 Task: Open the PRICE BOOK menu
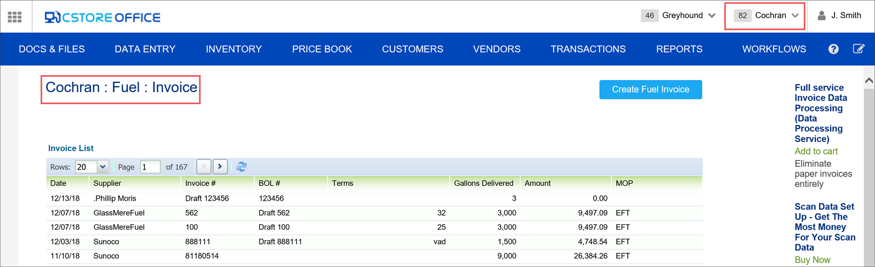(322, 49)
